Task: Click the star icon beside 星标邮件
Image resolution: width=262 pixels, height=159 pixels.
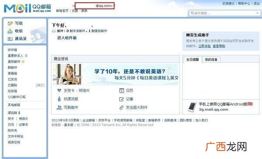Action: [x=23, y=62]
